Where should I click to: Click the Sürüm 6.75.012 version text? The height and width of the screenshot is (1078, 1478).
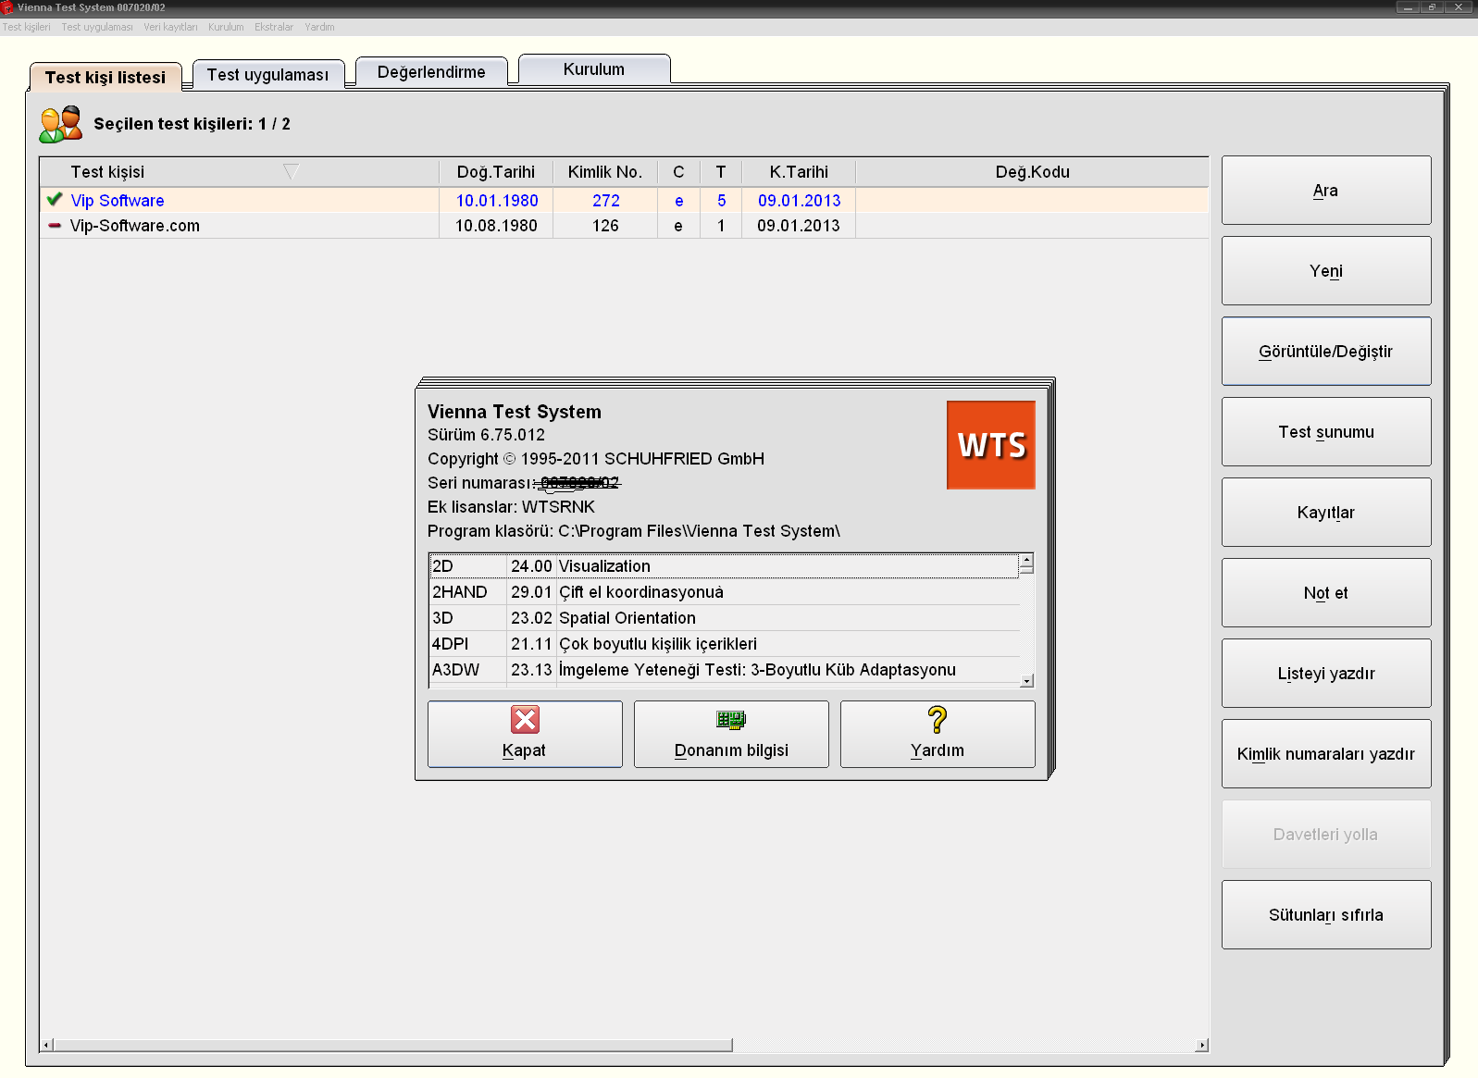click(x=486, y=435)
